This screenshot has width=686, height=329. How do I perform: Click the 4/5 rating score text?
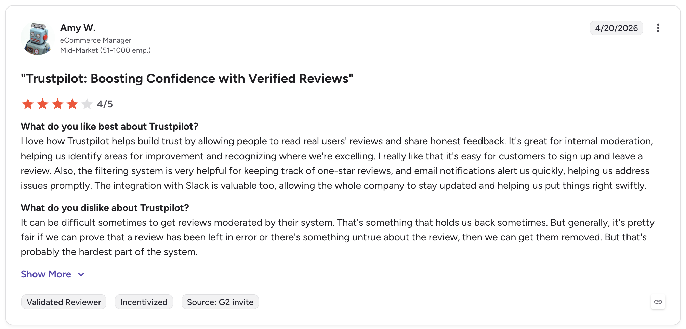coord(105,104)
